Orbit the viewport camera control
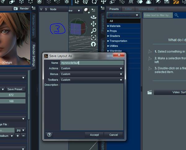The image size is (186, 150). point(94,17)
